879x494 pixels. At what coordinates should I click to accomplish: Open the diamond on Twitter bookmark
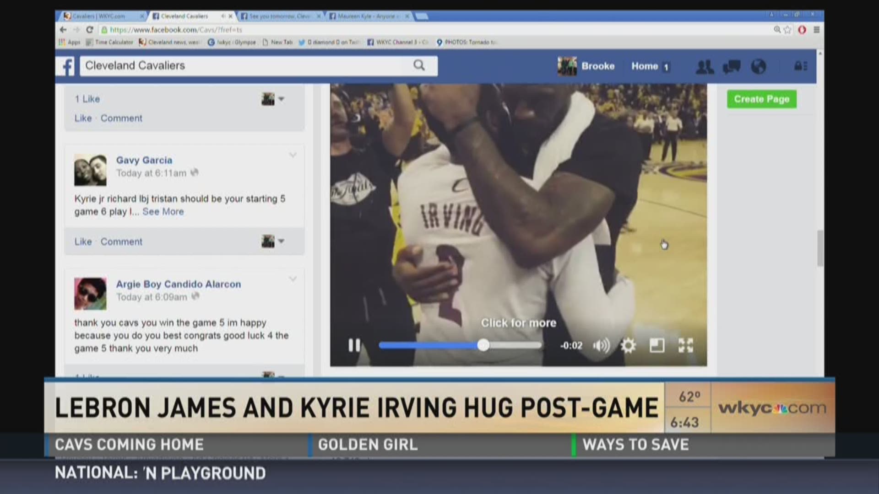tap(330, 42)
